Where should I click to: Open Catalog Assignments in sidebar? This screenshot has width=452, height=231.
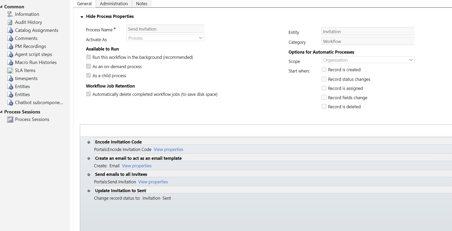[x=37, y=30]
